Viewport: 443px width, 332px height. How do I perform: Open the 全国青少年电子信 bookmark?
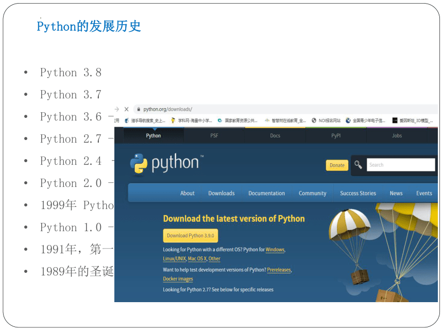pyautogui.click(x=366, y=120)
